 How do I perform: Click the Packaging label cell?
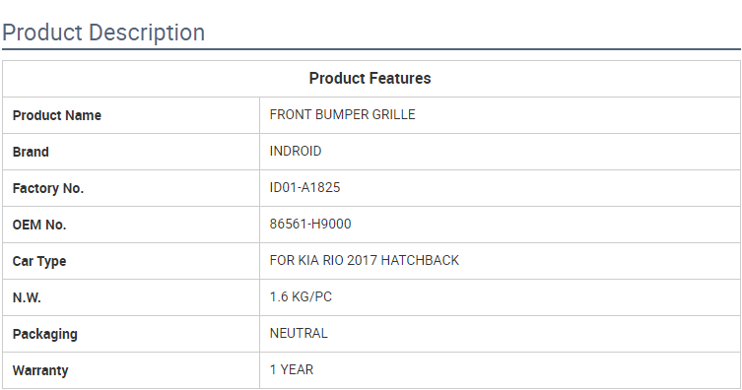[x=131, y=334]
